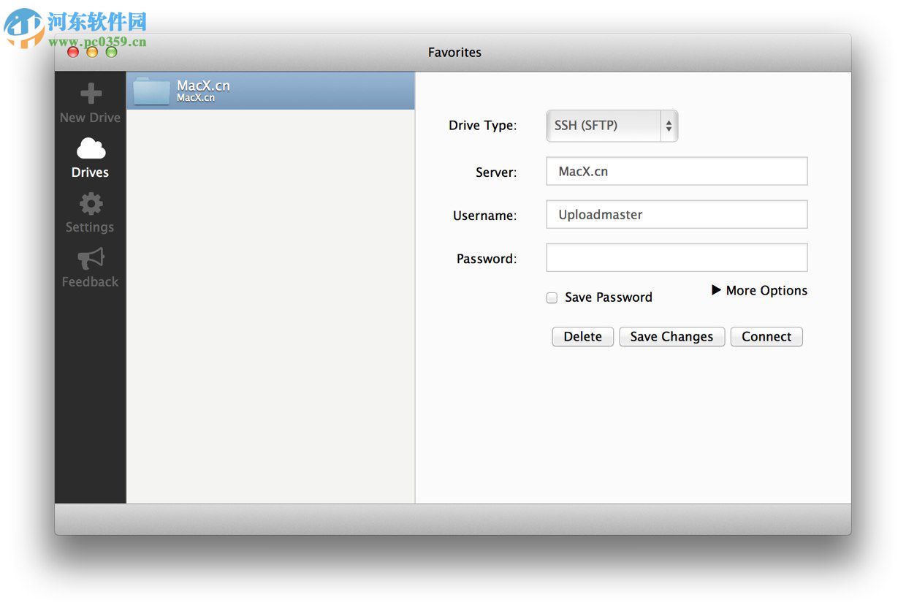Select the MacX.cn drive entry
906x611 pixels.
click(270, 91)
